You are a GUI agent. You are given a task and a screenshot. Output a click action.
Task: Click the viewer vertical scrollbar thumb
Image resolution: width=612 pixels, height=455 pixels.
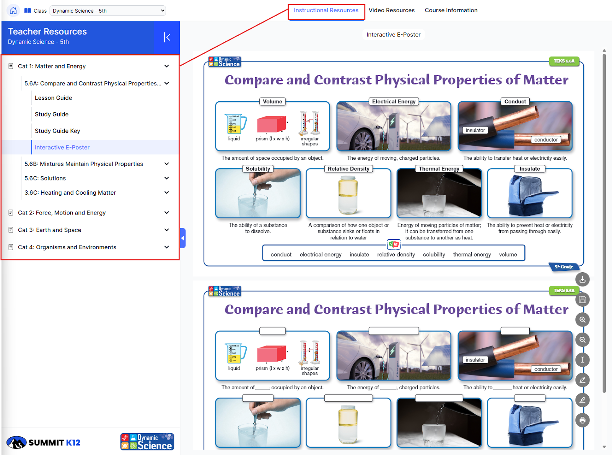604,223
